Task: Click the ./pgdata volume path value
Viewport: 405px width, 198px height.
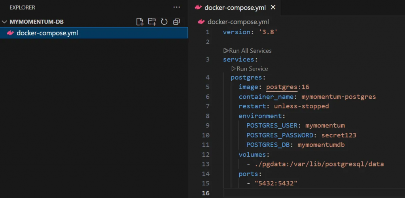Action: click(x=319, y=164)
